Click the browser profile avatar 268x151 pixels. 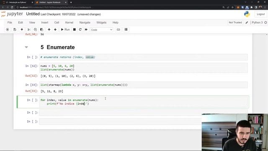pos(260,8)
